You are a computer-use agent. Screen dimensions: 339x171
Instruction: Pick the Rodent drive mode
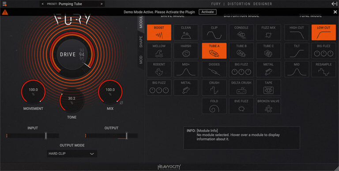click(159, 69)
